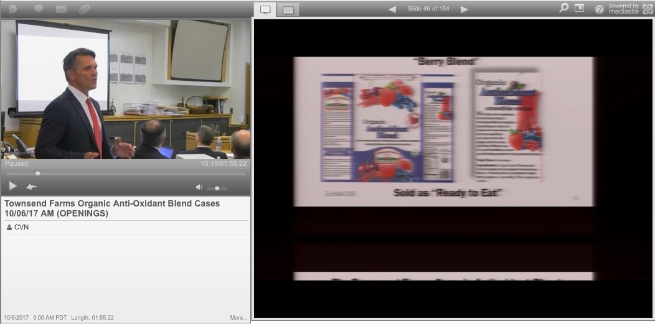Advance to the next slide arrow

point(464,9)
